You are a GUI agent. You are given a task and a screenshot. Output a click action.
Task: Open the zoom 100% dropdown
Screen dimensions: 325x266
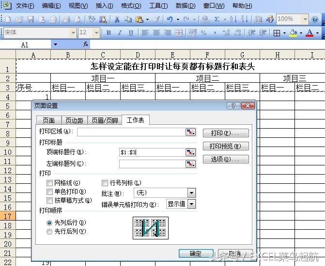[x=305, y=19]
